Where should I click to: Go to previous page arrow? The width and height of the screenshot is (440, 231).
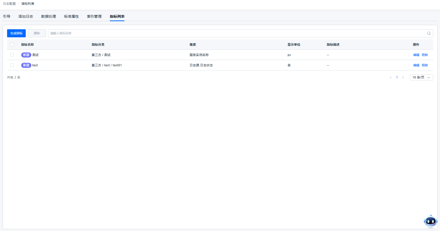[391, 77]
